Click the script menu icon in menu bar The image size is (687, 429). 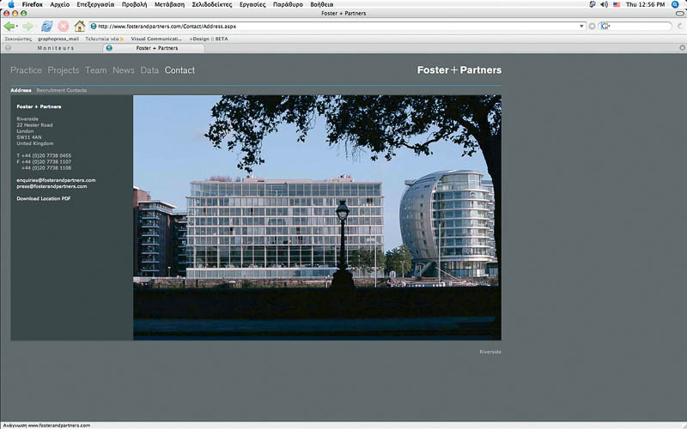[x=593, y=4]
